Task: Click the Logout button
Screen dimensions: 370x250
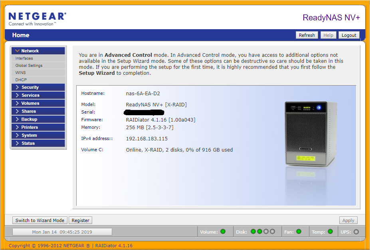Action: pyautogui.click(x=348, y=35)
